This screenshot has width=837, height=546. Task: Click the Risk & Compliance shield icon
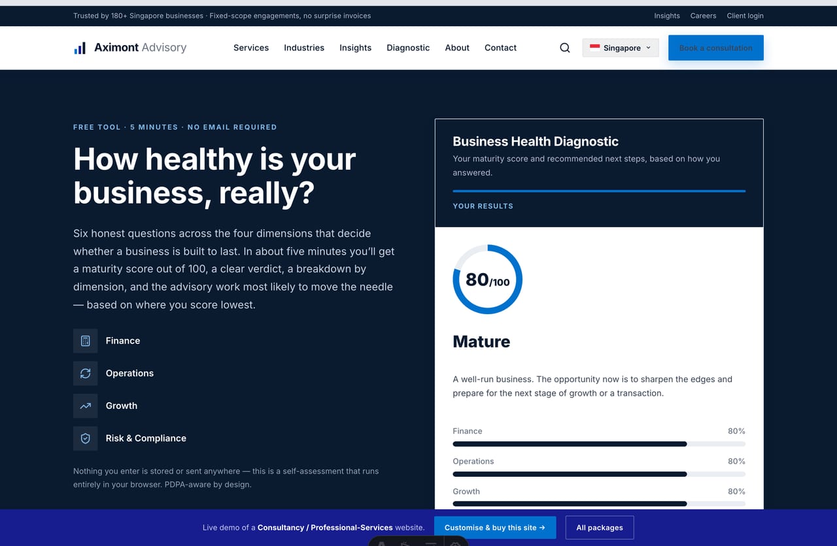85,439
